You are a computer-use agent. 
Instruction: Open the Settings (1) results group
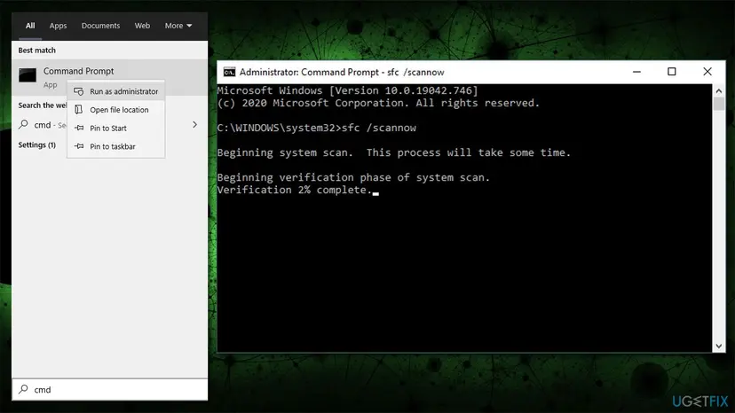point(37,144)
